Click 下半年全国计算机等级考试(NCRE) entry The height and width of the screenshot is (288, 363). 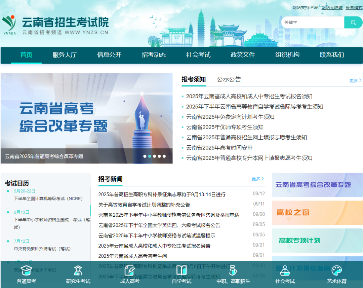(x=48, y=199)
